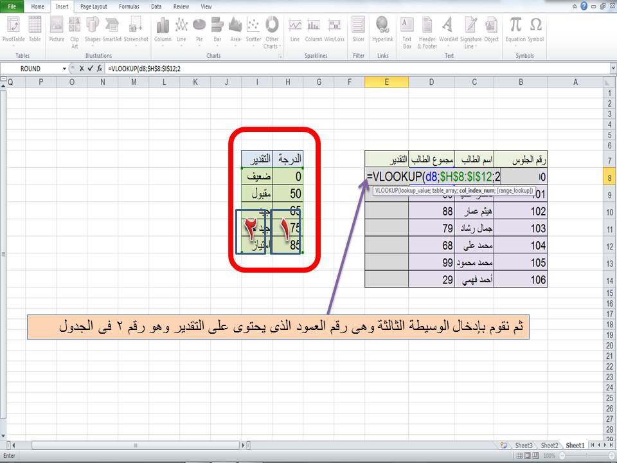Screen dimensions: 617x463
Task: Insert a Signature Line
Action: click(x=470, y=32)
